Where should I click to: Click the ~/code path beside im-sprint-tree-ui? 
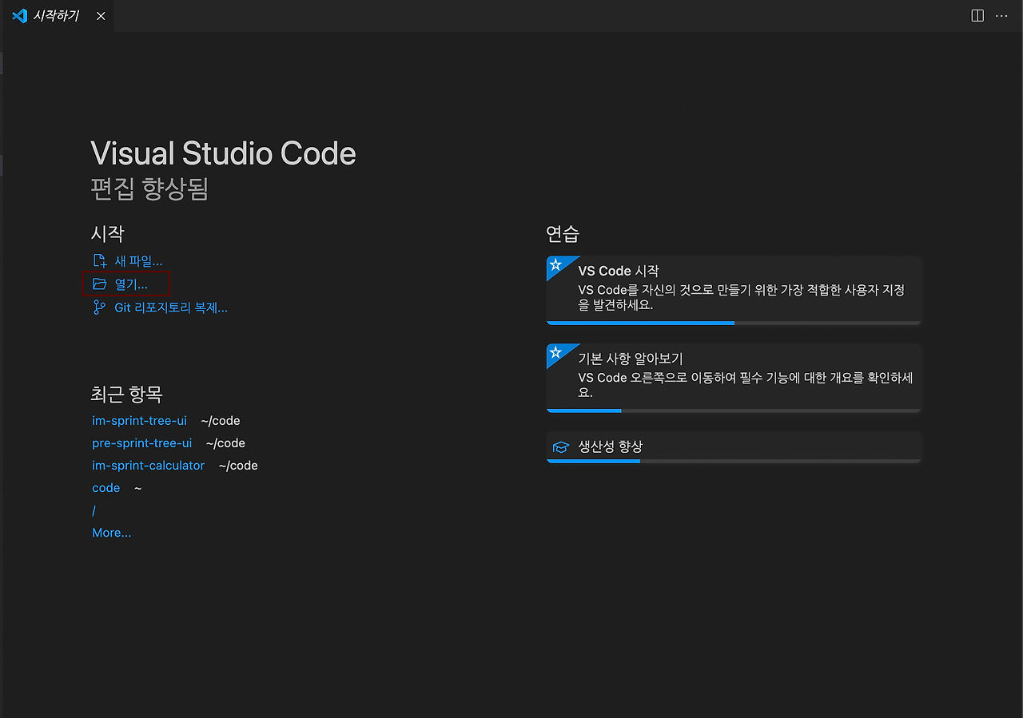click(x=221, y=421)
